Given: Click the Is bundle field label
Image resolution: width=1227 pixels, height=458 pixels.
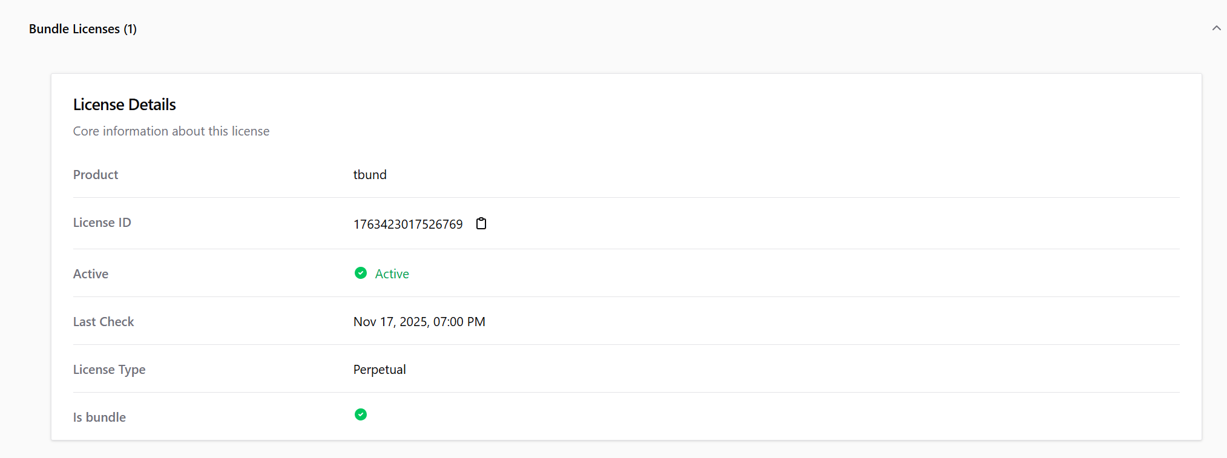Looking at the screenshot, I should (x=99, y=417).
